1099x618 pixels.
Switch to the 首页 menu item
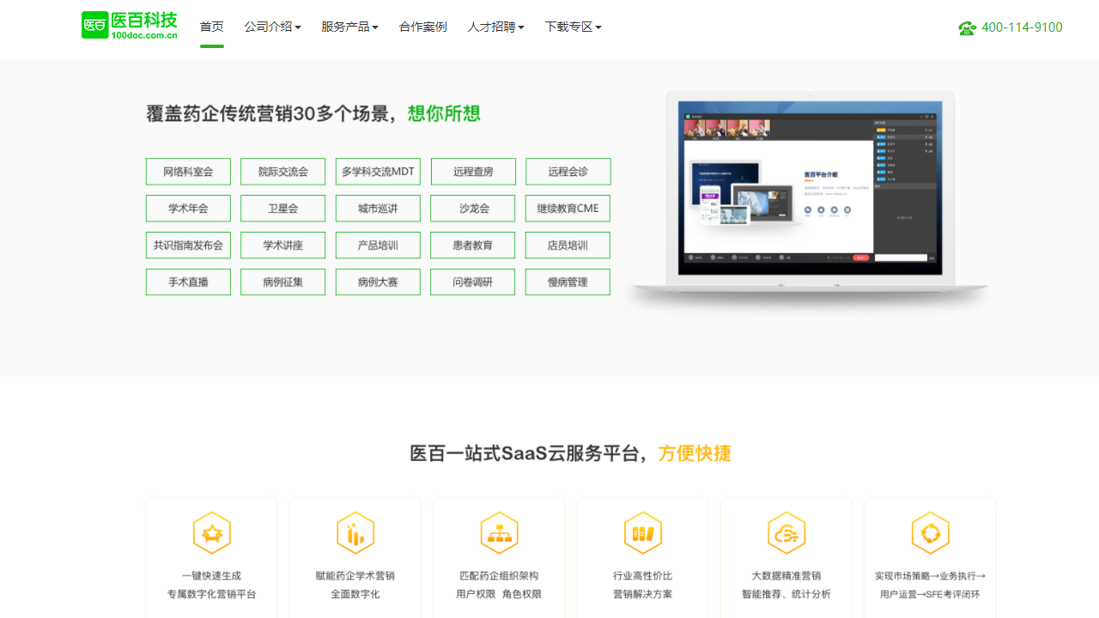(x=211, y=27)
